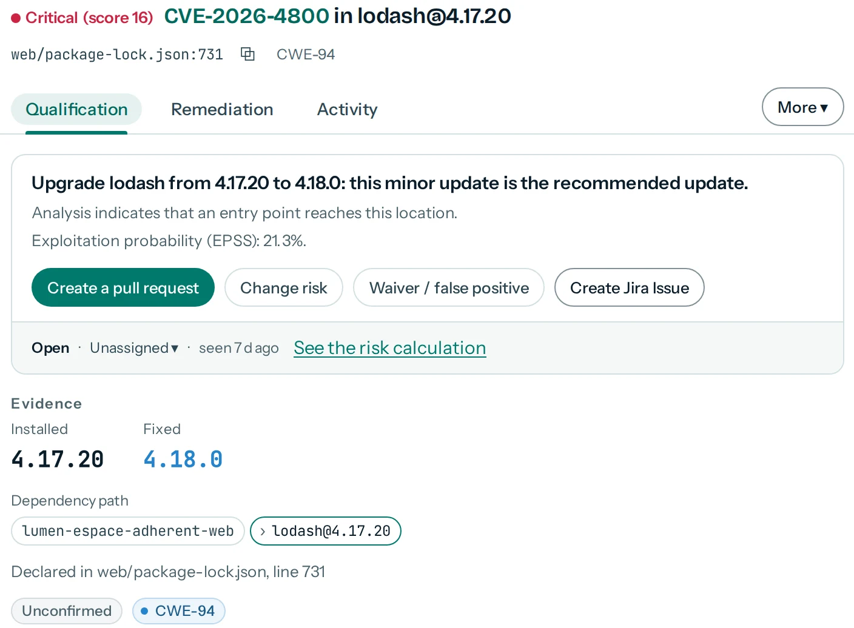
Task: Click the Open status label
Action: click(50, 348)
